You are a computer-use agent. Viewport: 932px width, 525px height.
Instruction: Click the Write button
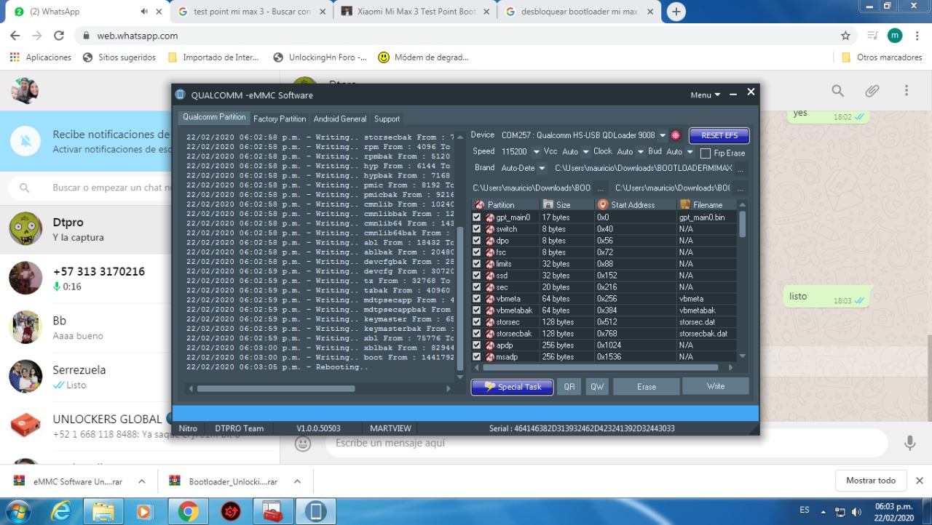(x=715, y=386)
